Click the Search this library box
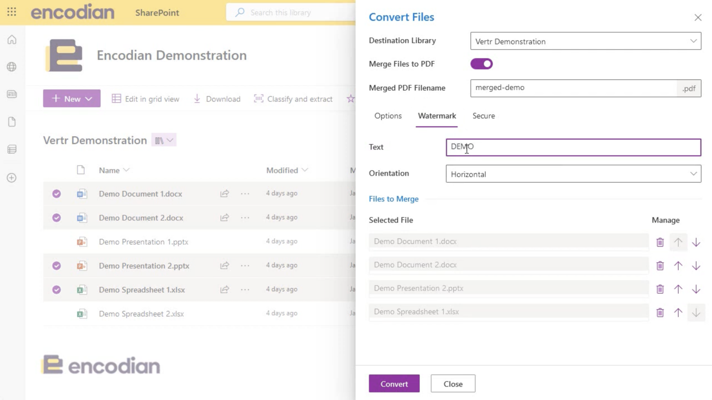Image resolution: width=712 pixels, height=400 pixels. coord(291,13)
